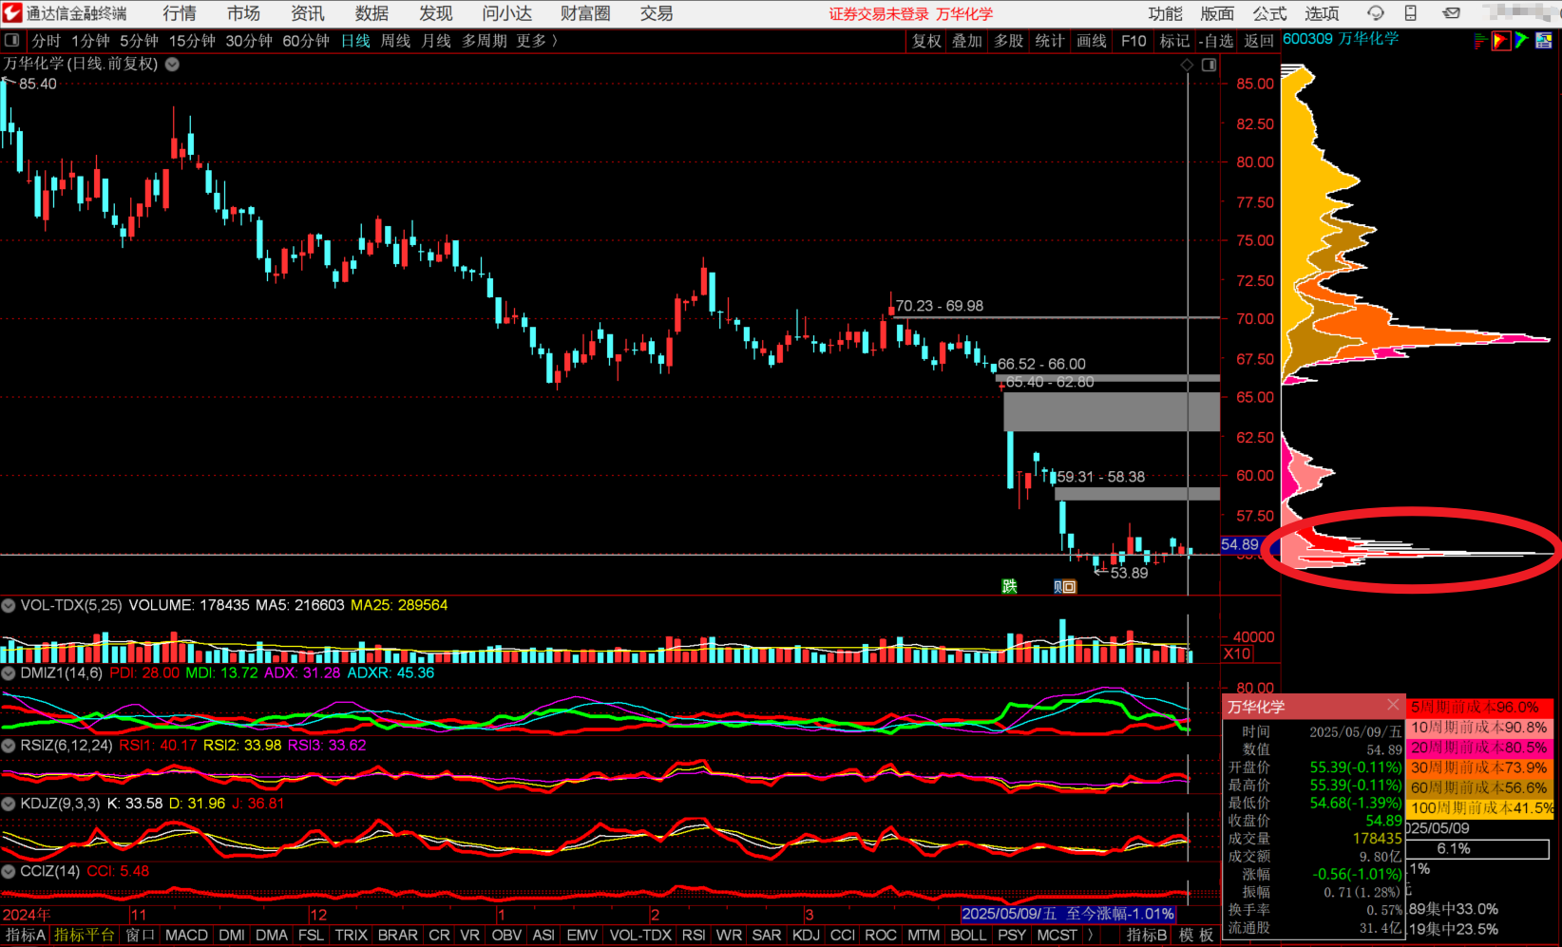Open the 财富圈 menu

(585, 13)
